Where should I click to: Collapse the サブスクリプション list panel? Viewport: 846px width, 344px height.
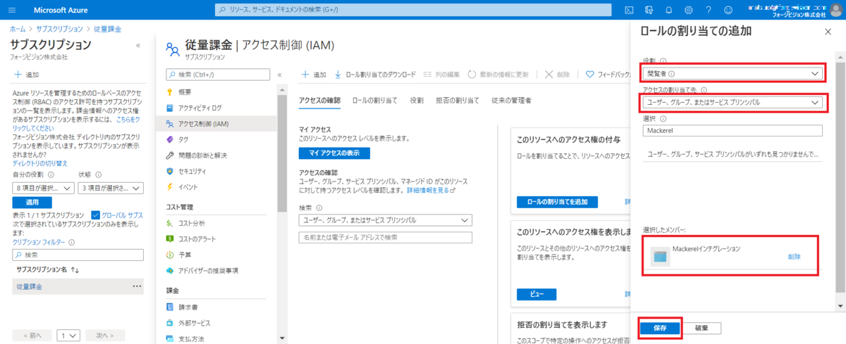(x=137, y=44)
